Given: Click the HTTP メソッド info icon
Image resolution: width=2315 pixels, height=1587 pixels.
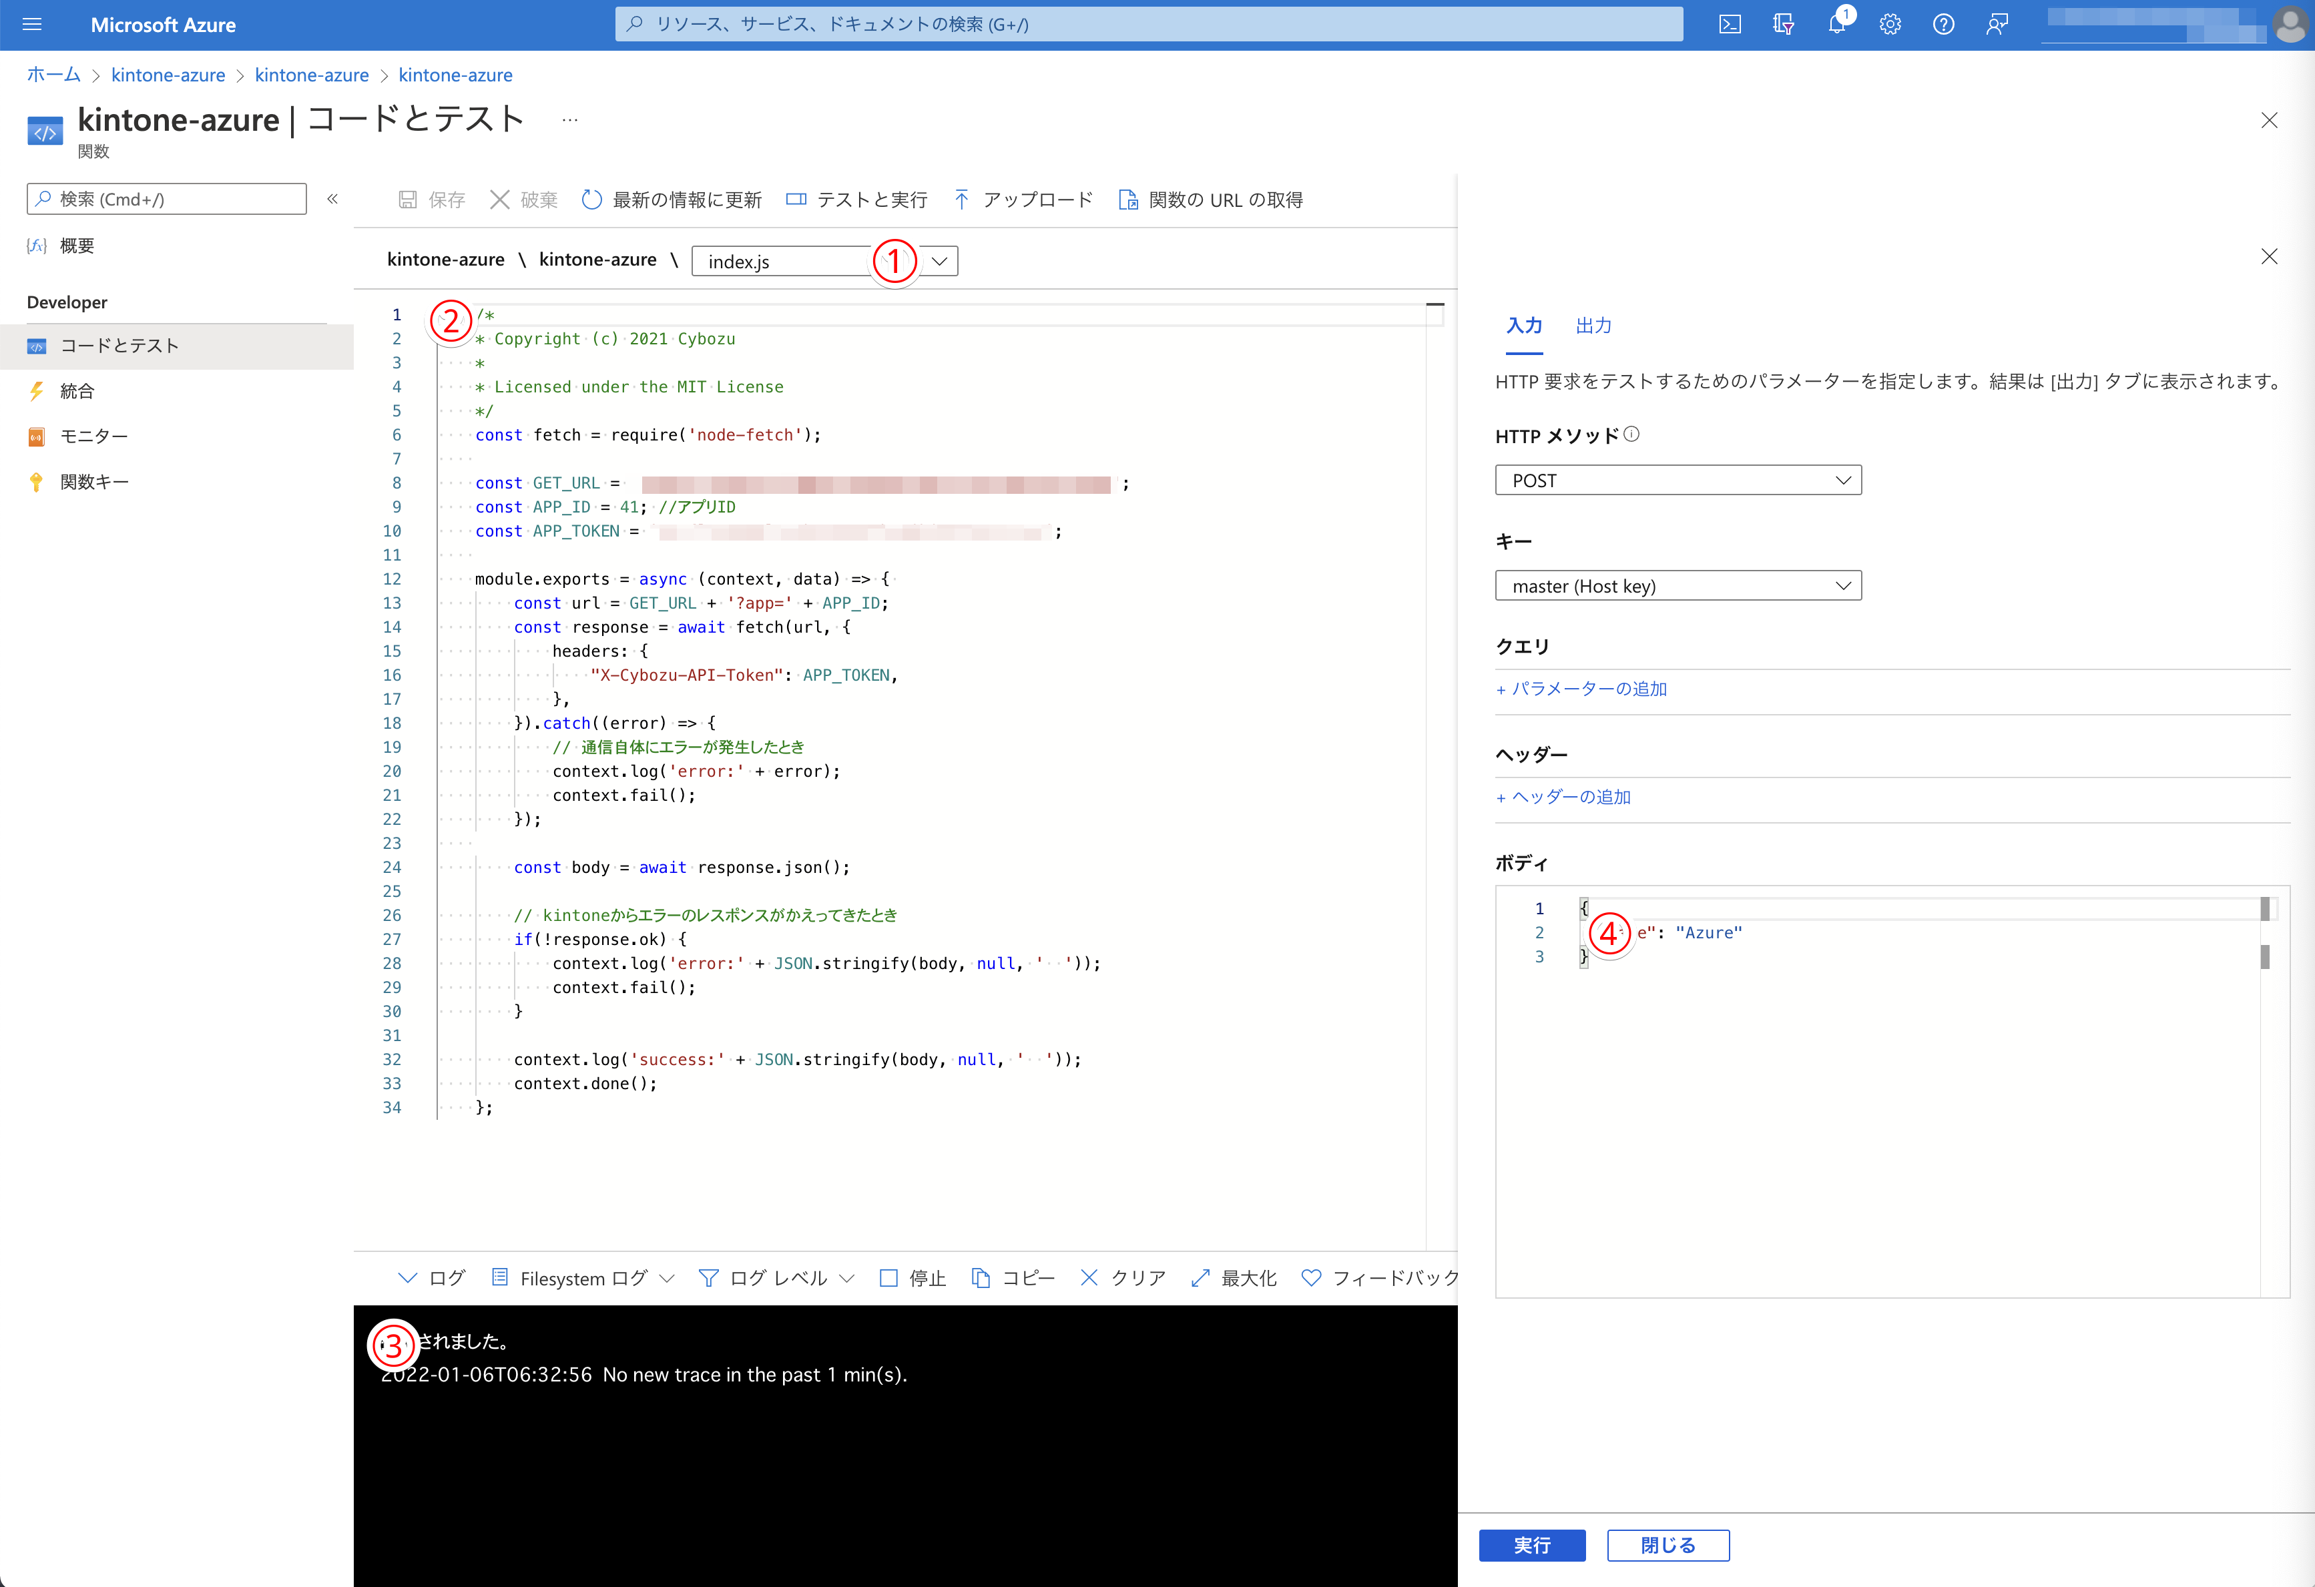Looking at the screenshot, I should coord(1631,434).
